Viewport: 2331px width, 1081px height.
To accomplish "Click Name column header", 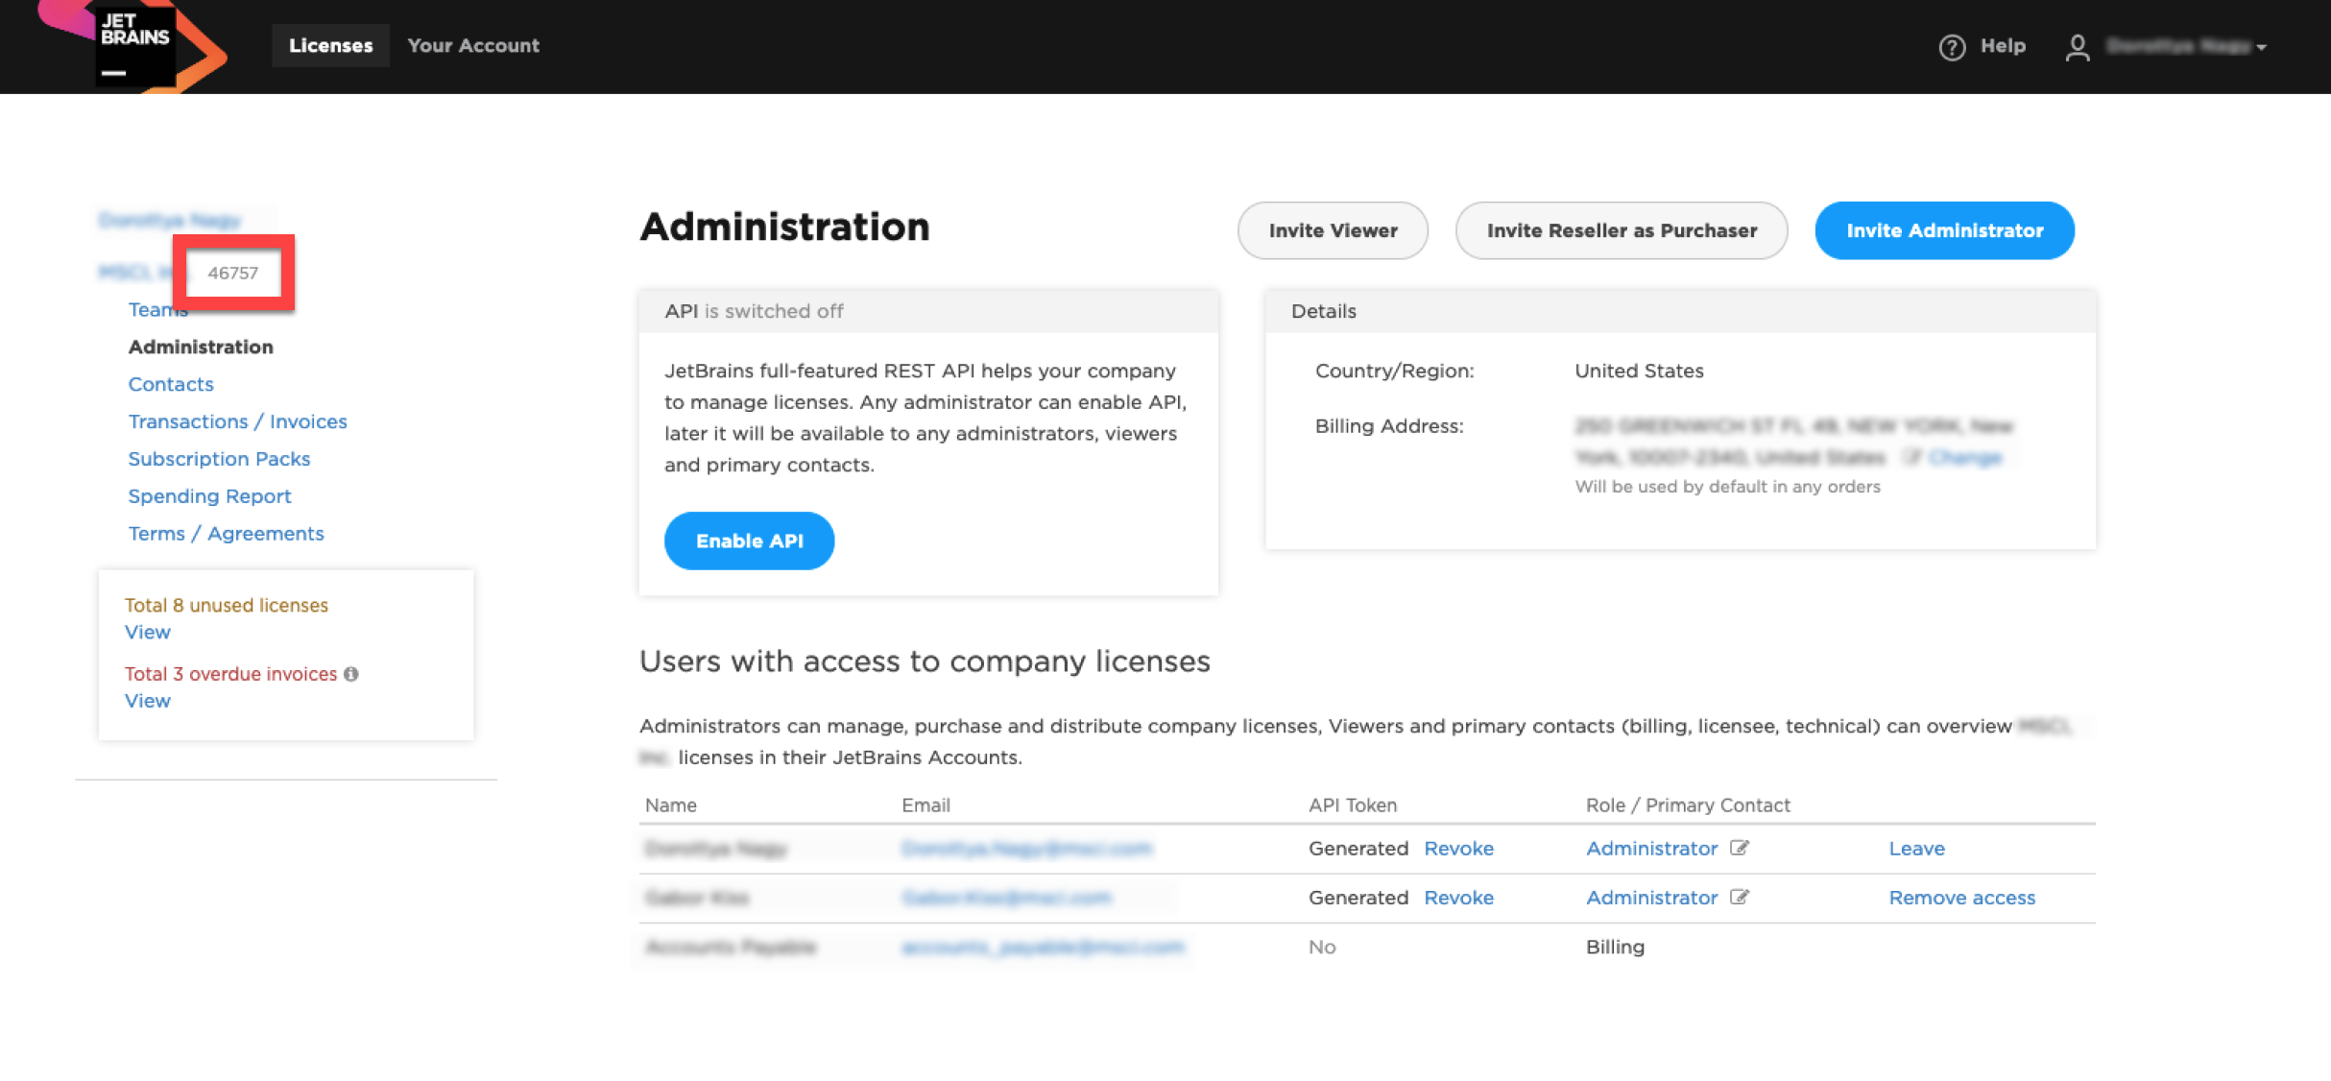I will 671,805.
